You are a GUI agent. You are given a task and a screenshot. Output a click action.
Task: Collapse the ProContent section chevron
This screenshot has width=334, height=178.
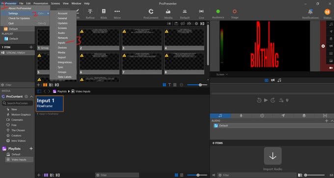(x=31, y=97)
